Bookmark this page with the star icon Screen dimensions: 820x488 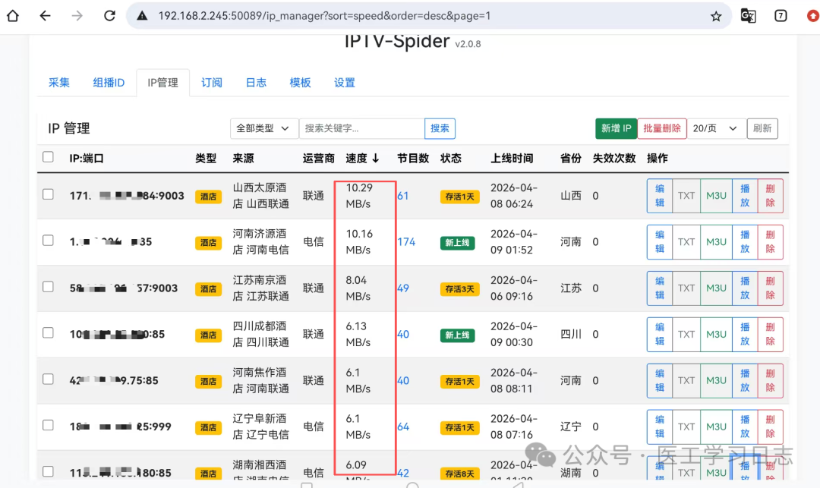715,16
